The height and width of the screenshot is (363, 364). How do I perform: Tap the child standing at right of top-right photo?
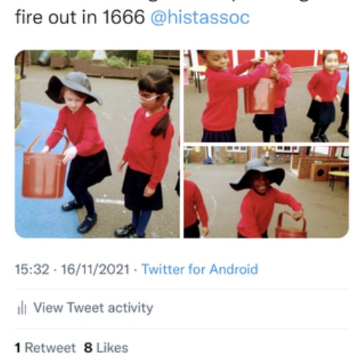pyautogui.click(x=324, y=96)
